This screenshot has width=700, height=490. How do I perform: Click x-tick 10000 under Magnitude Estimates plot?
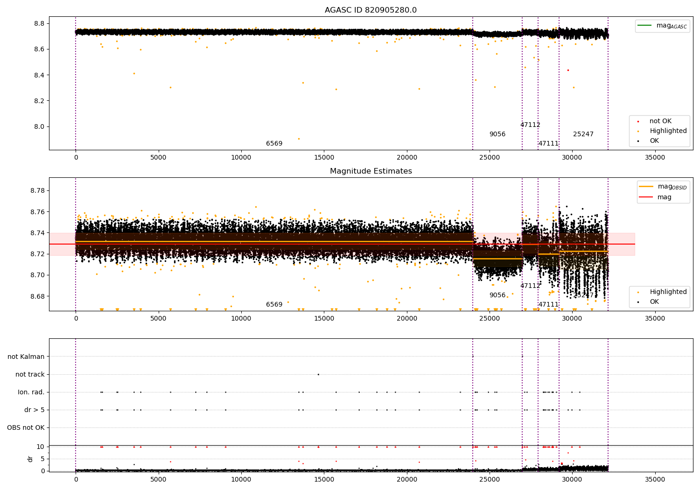pos(241,319)
